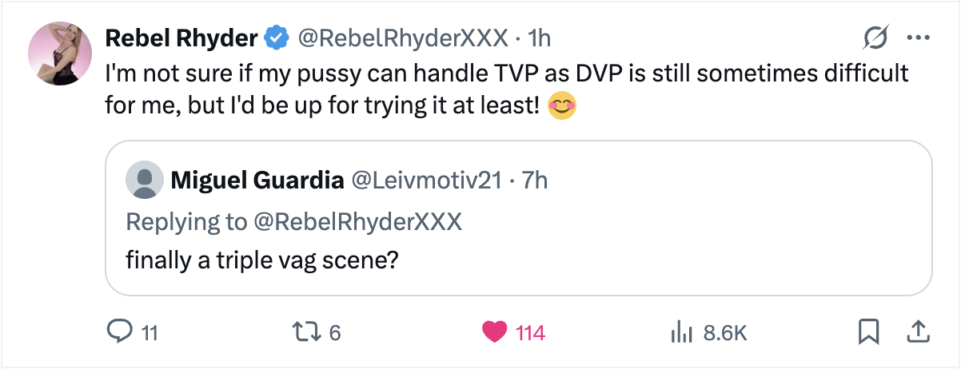Bookmark this post
The height and width of the screenshot is (369, 961).
pos(869,331)
